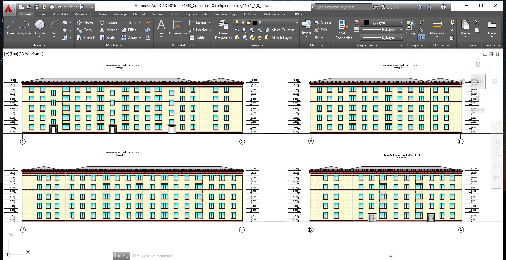Click the Match Properties icon

pos(344,30)
